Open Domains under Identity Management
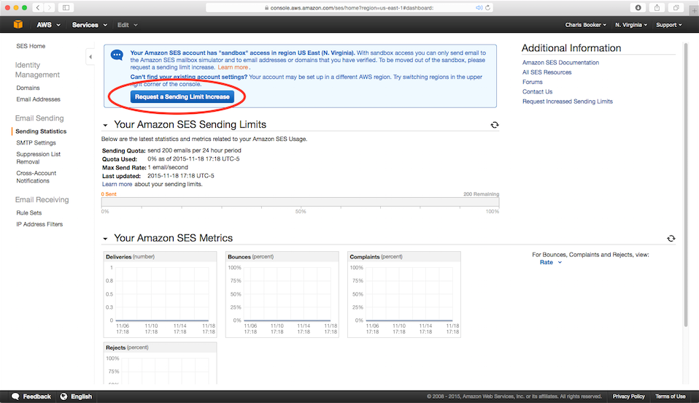 (x=28, y=88)
